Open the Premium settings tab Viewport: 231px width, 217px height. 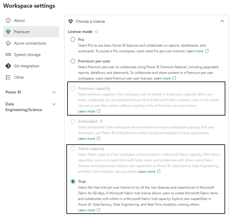(x=31, y=32)
